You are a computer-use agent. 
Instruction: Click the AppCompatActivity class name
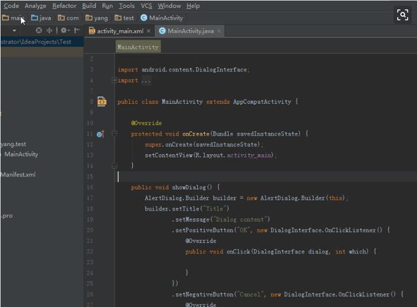[x=262, y=102]
